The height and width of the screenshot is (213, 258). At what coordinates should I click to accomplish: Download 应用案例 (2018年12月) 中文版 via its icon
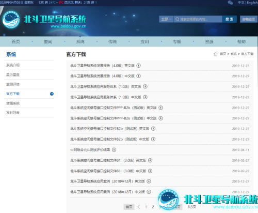pyautogui.click(x=149, y=192)
